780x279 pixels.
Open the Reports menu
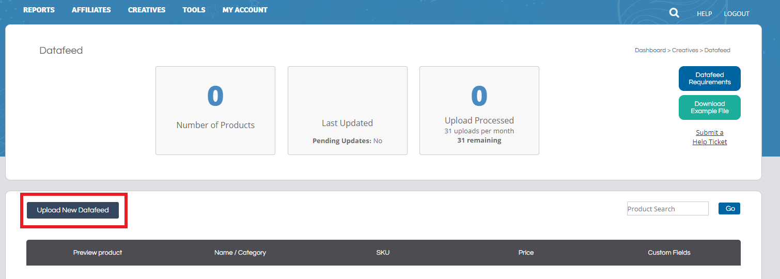click(x=39, y=10)
